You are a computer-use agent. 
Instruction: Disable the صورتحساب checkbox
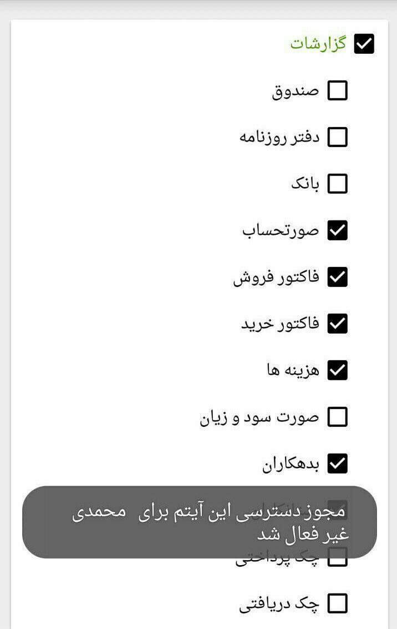tap(337, 230)
